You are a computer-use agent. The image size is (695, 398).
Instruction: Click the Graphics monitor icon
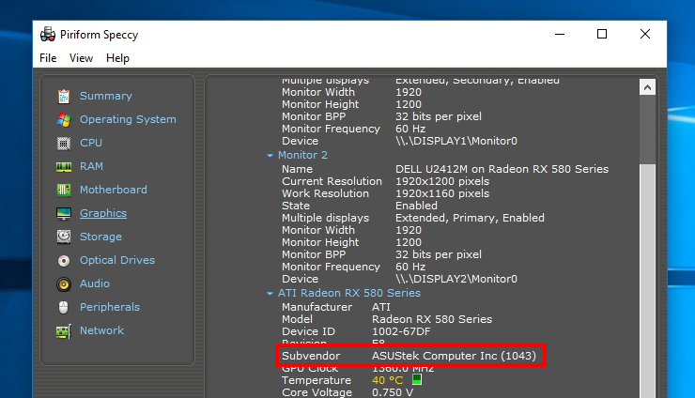(63, 214)
